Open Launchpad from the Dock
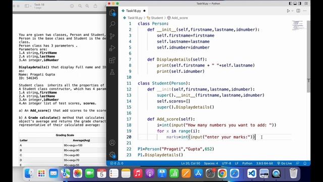Viewport: 323px width, 182px height. coord(41,173)
